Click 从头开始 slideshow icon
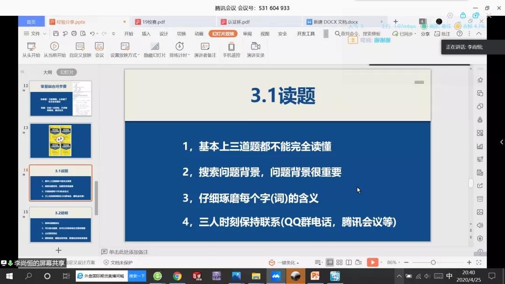505x284 pixels. tap(31, 47)
